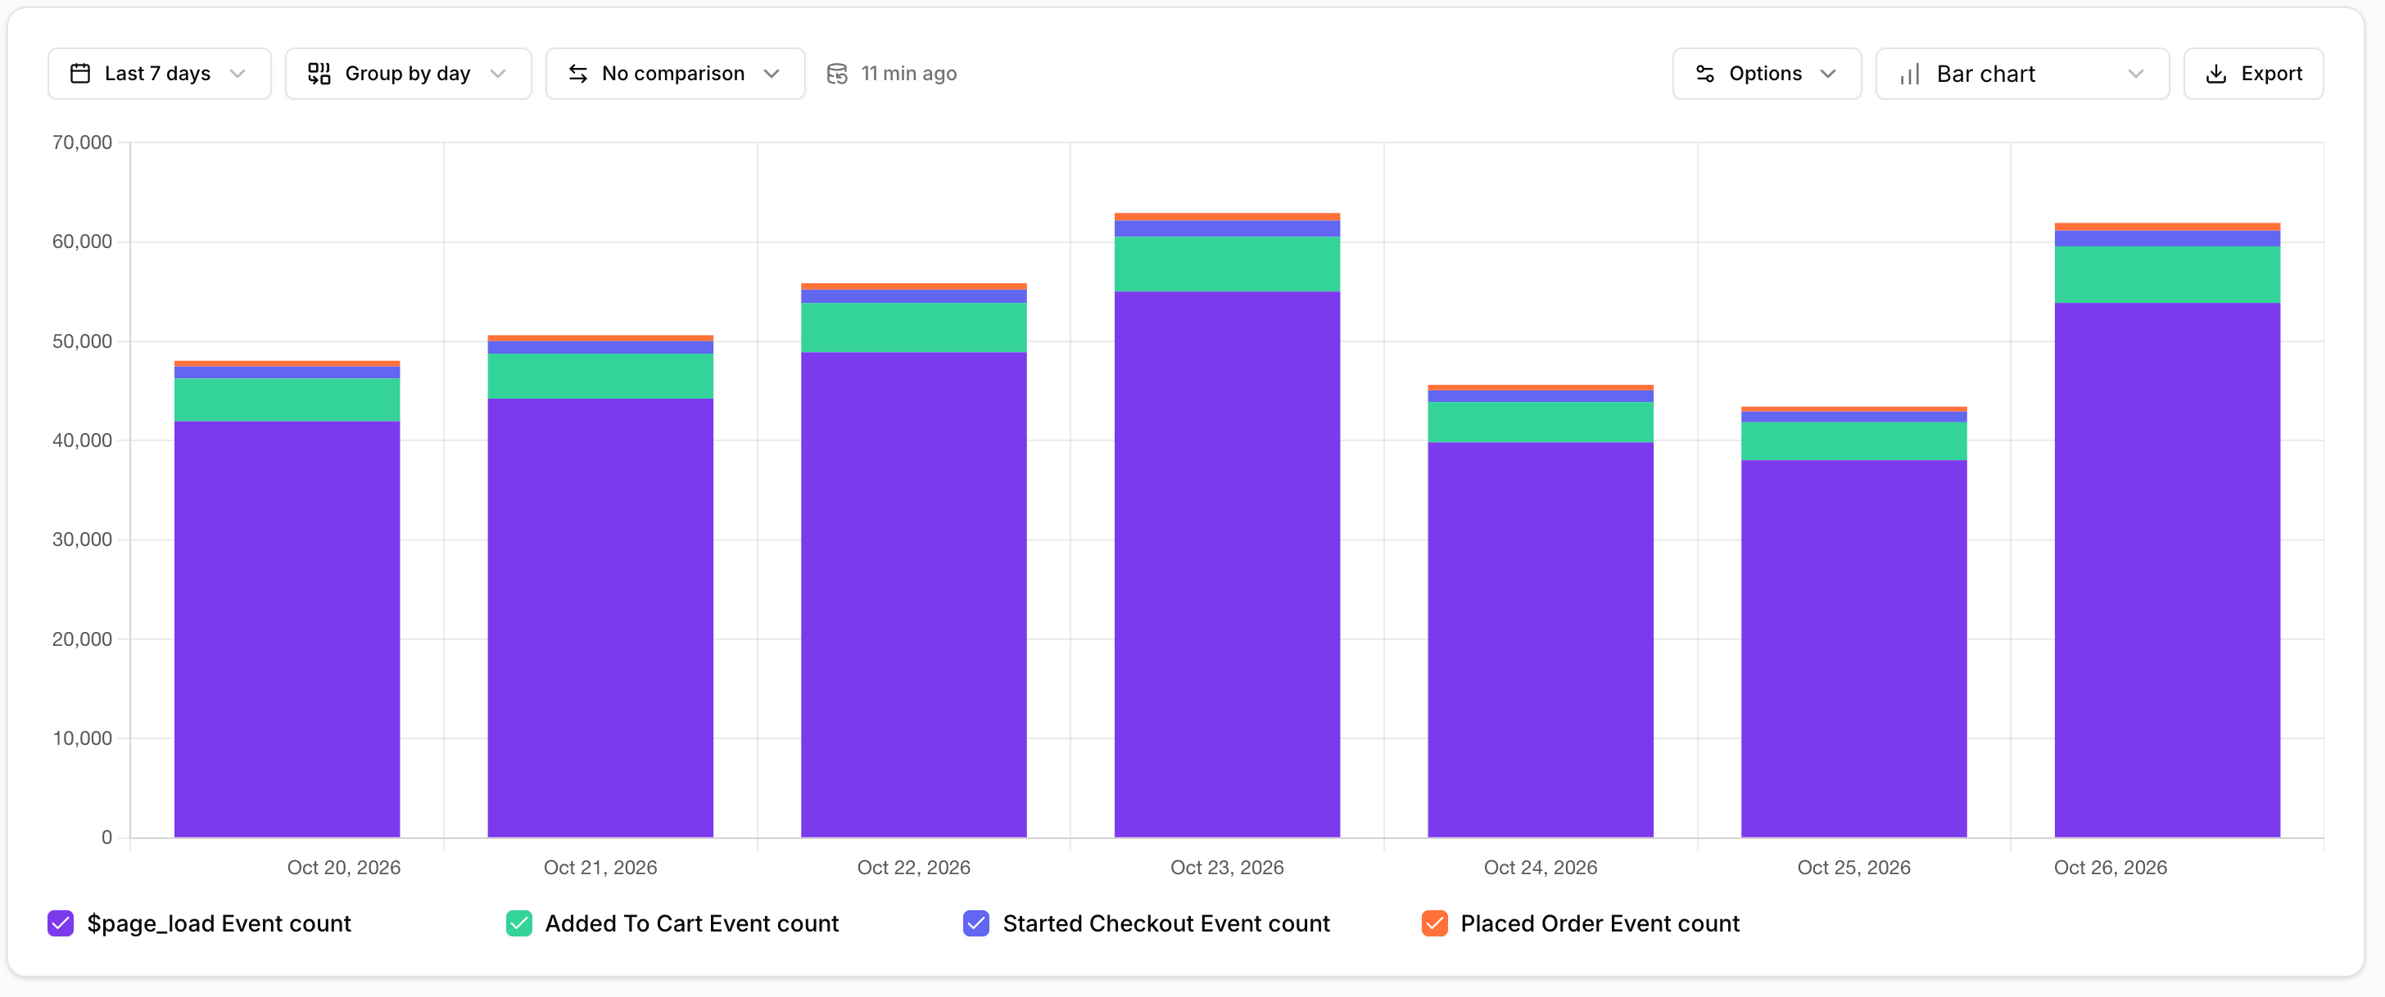The height and width of the screenshot is (997, 2385).
Task: Click the Added To Cart Event count legend label
Action: [x=691, y=923]
